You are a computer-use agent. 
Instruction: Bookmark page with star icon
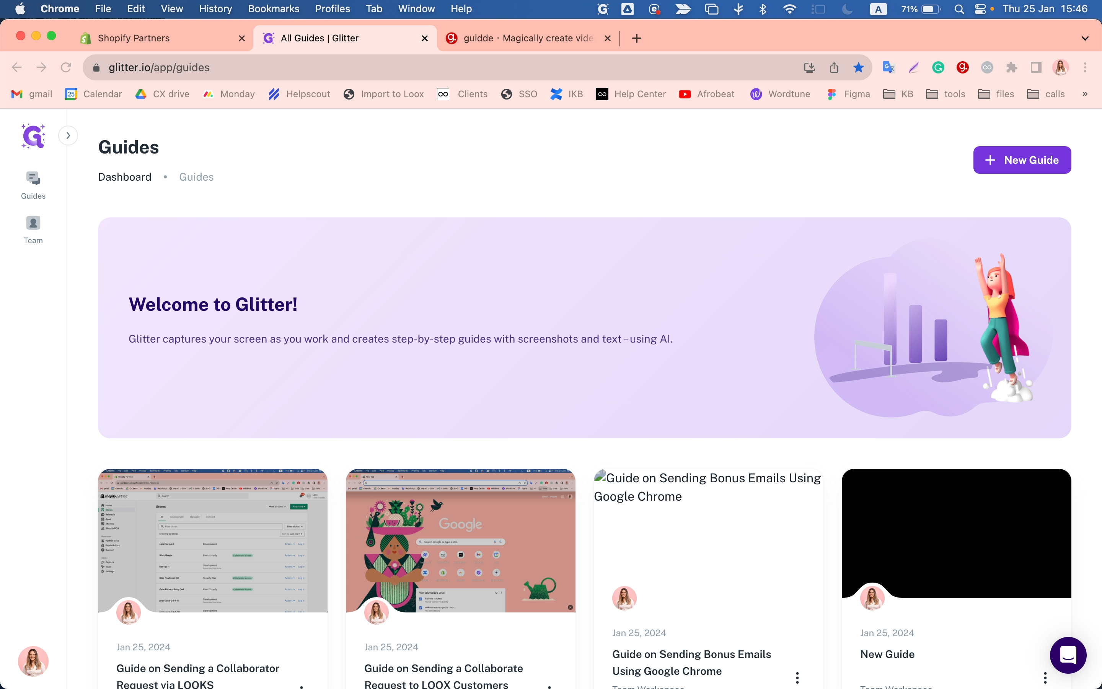tap(858, 67)
